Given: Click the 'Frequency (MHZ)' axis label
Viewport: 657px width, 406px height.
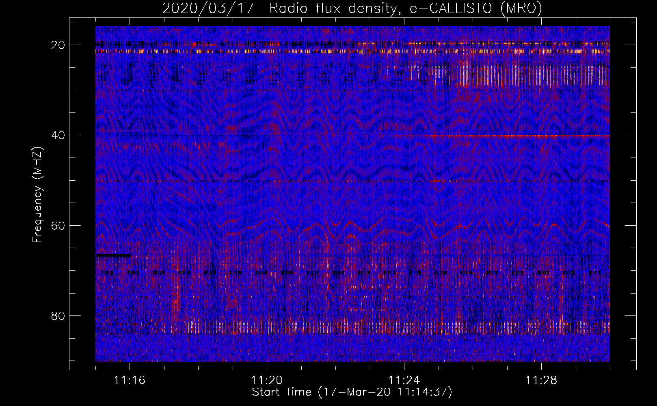Looking at the screenshot, I should pos(37,195).
